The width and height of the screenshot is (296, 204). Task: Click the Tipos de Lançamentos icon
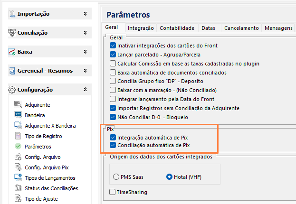click(18, 177)
